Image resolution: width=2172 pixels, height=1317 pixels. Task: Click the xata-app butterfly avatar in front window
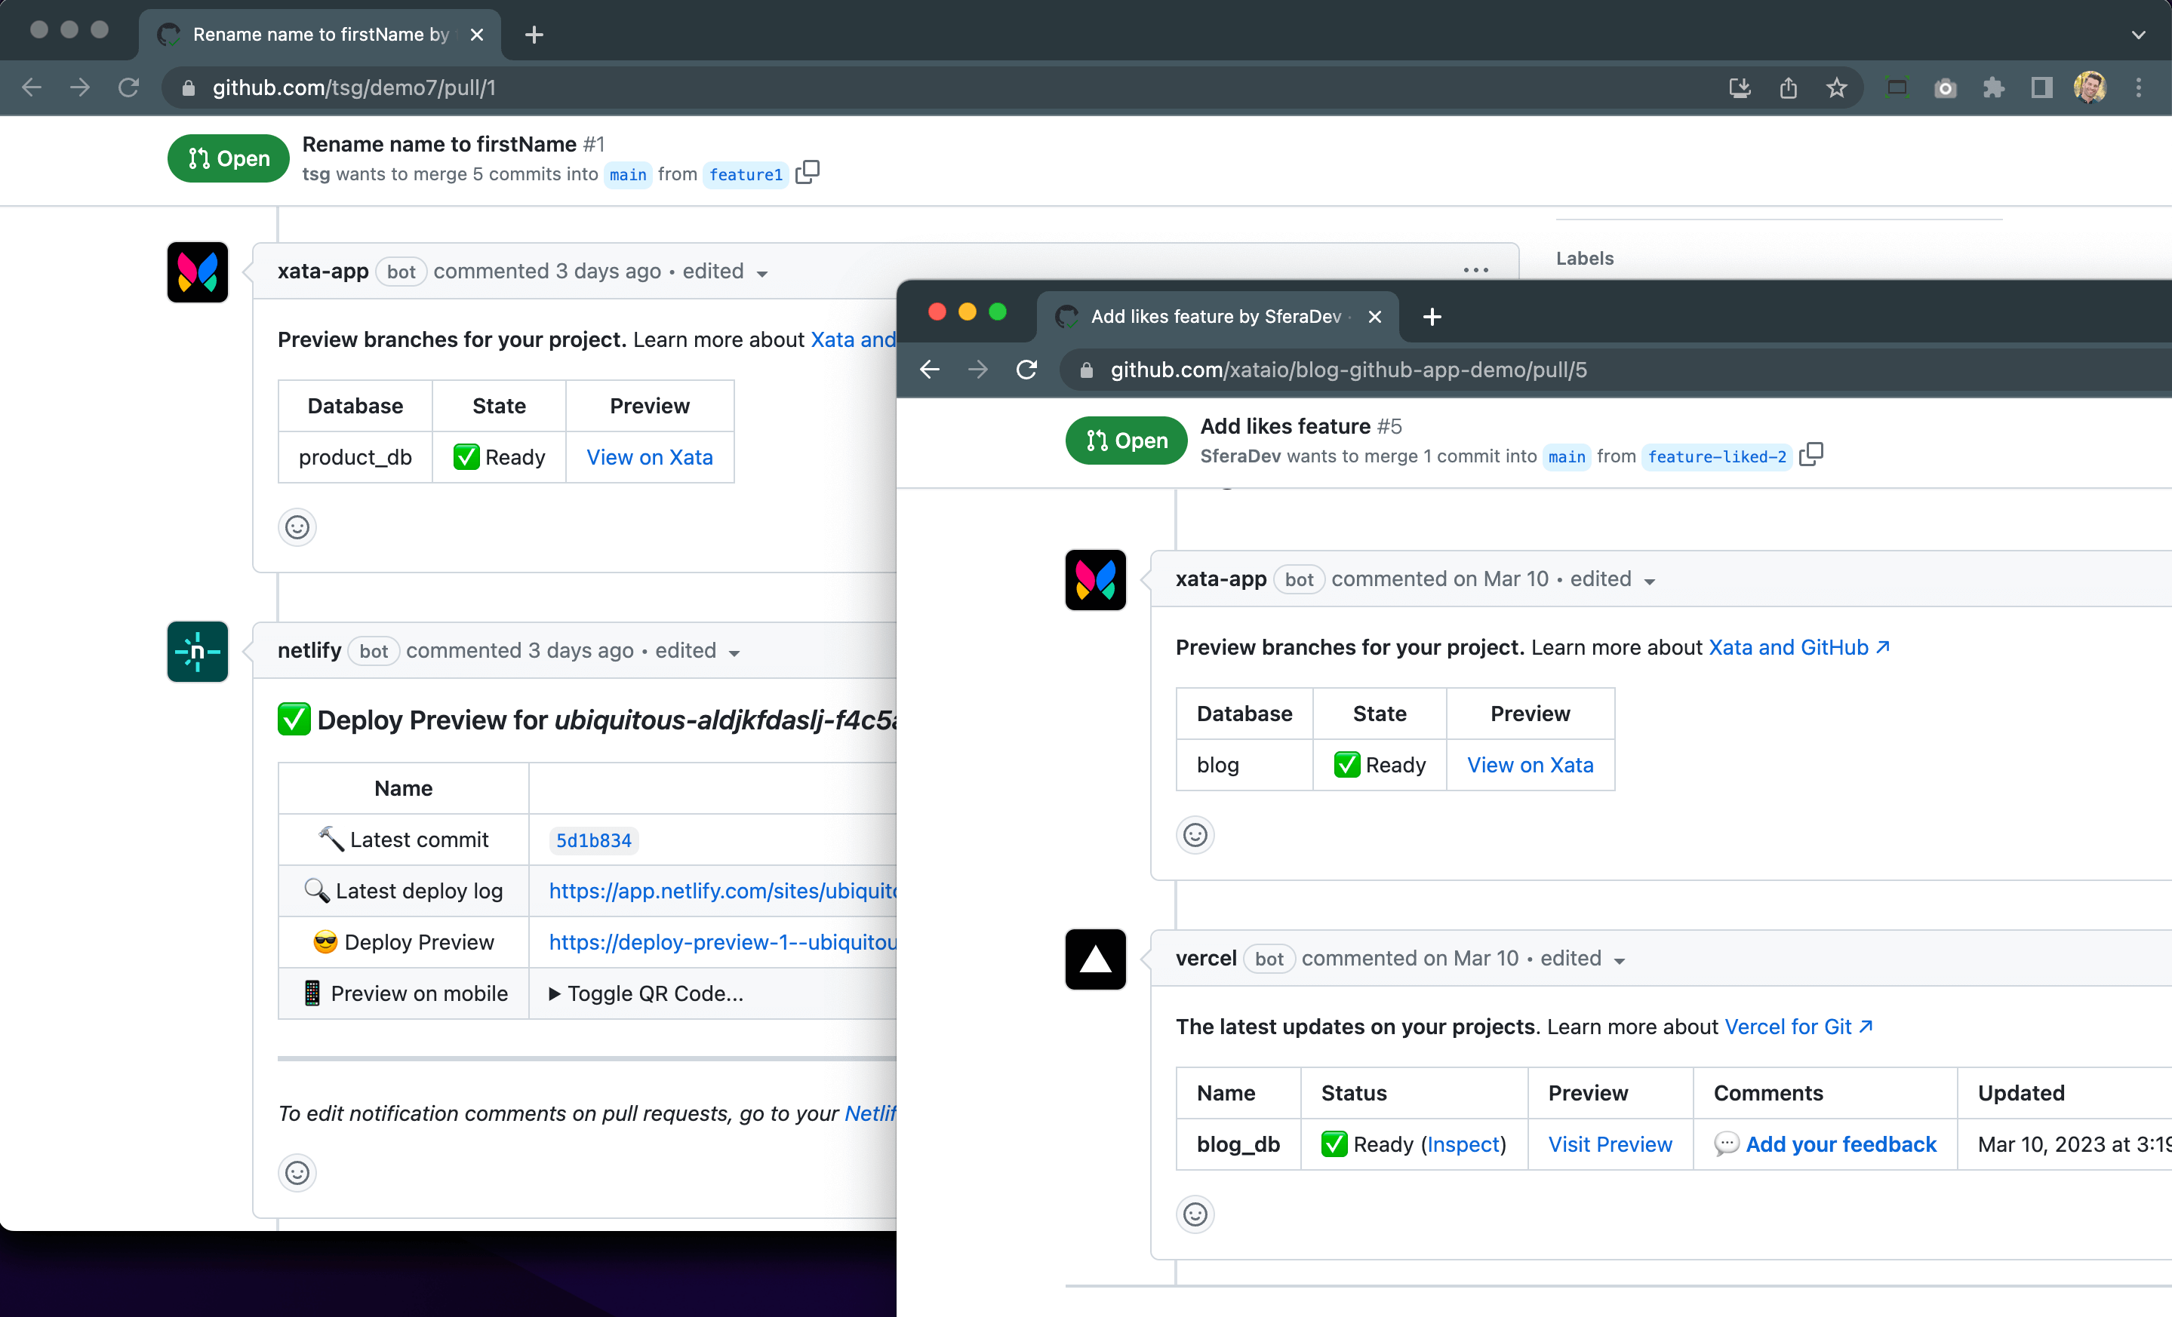(x=1095, y=579)
